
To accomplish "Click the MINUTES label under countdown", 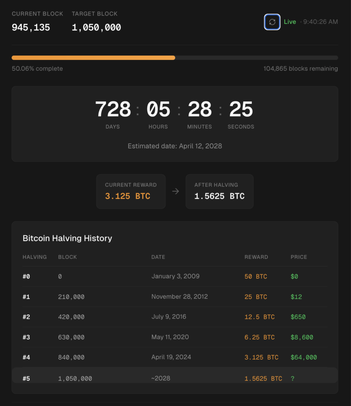I will 199,126.
